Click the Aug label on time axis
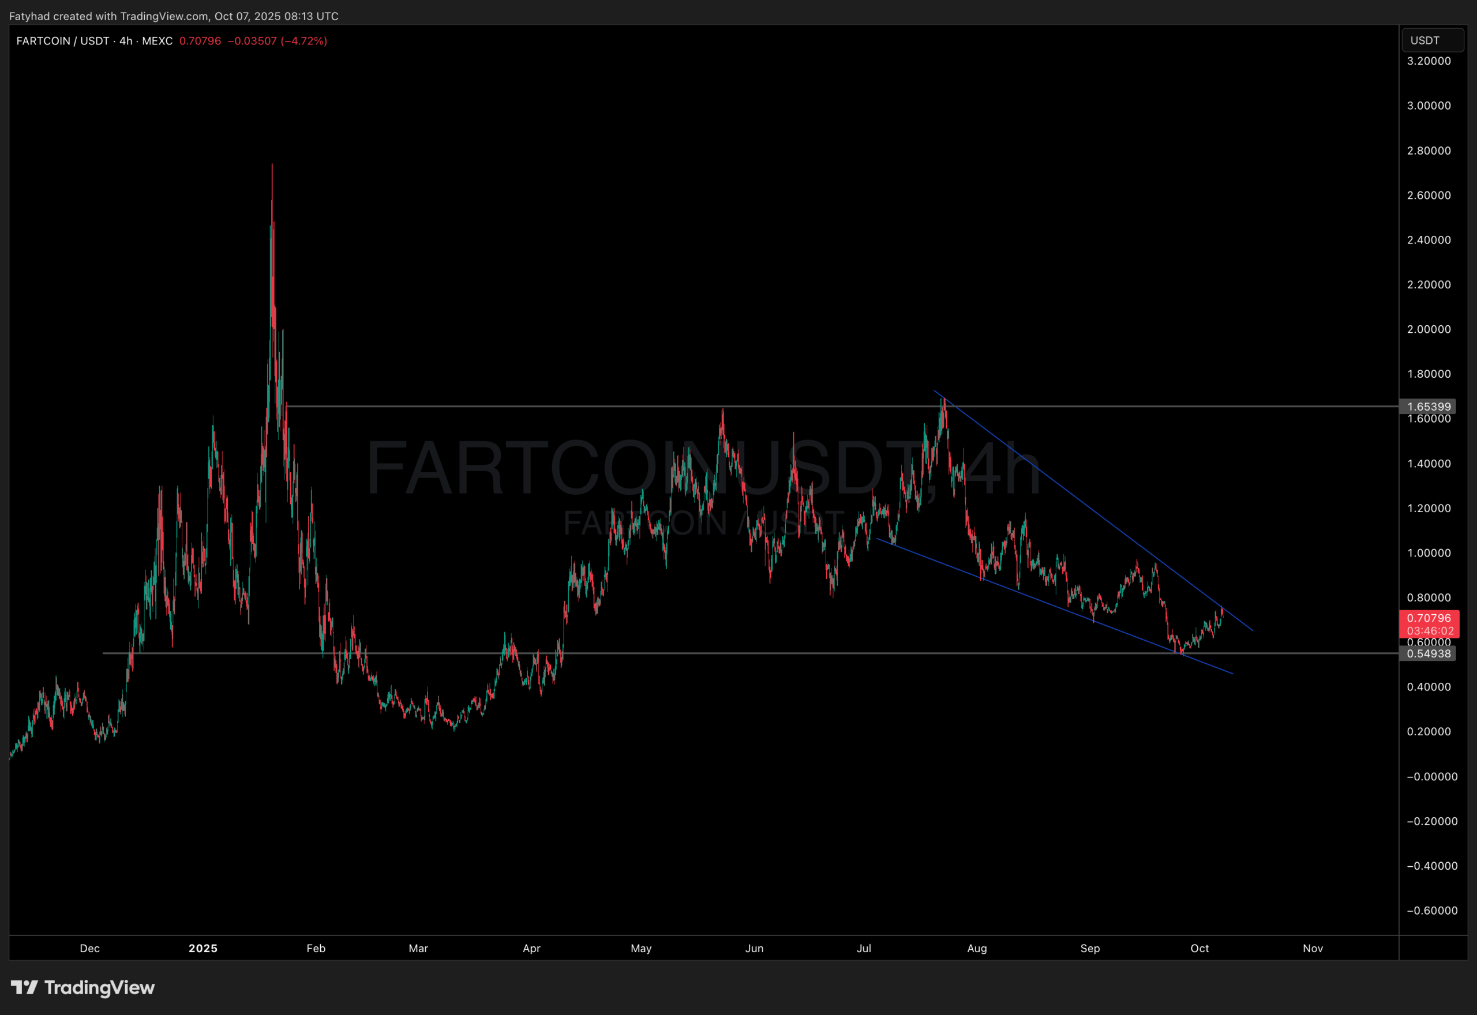The height and width of the screenshot is (1015, 1477). pyautogui.click(x=976, y=948)
